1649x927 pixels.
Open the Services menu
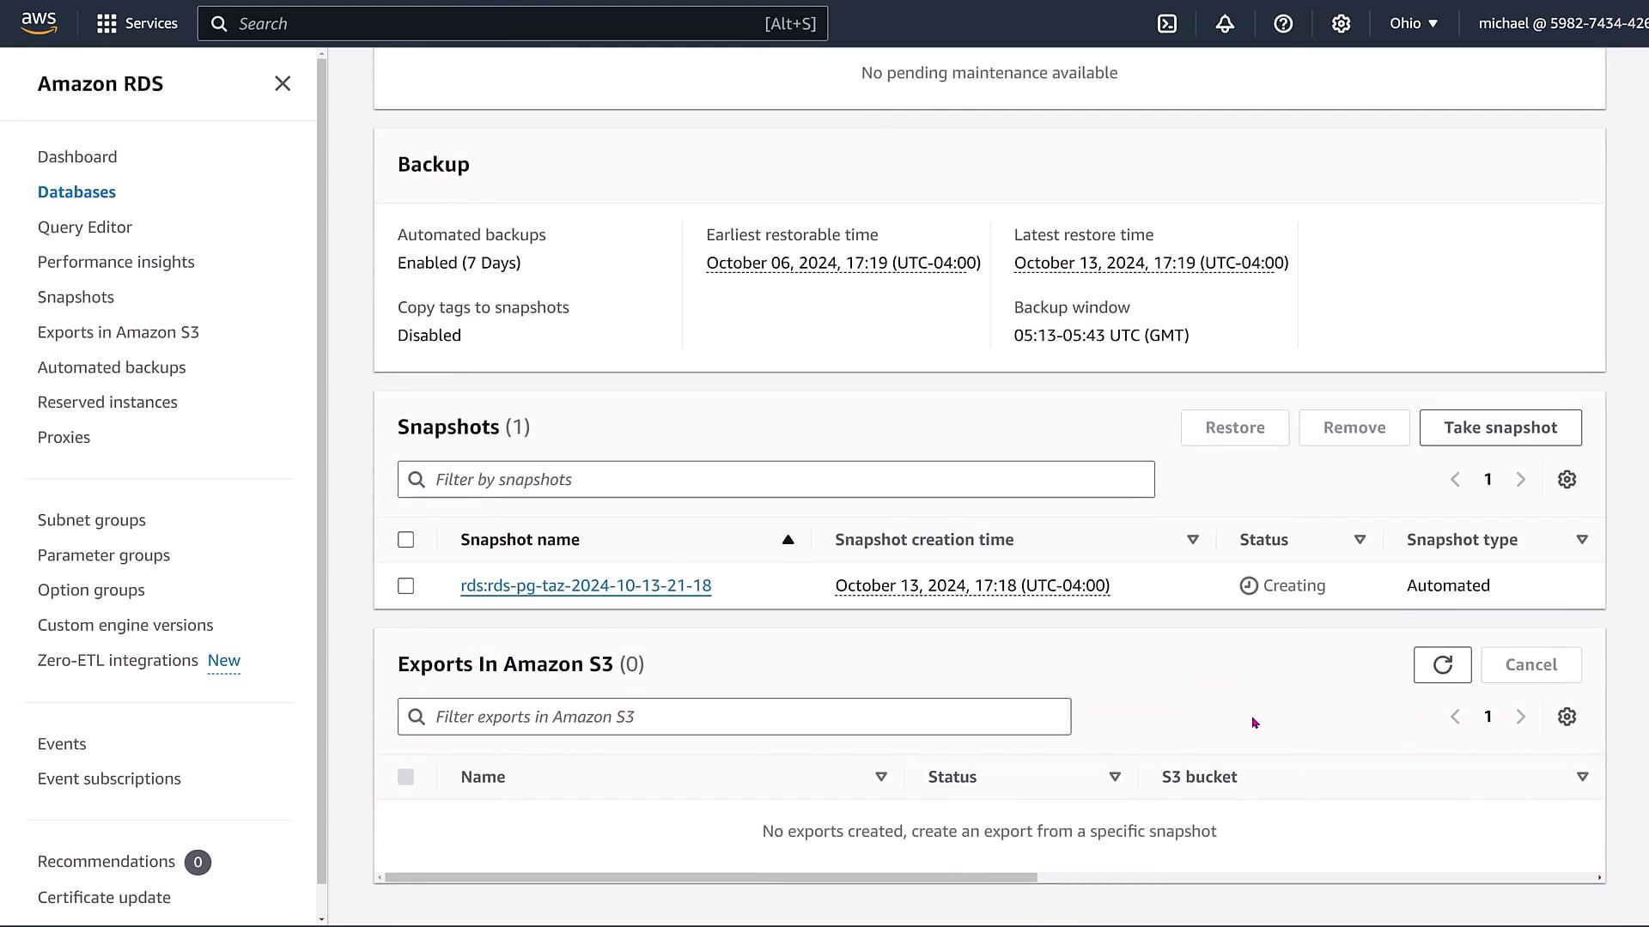point(137,24)
